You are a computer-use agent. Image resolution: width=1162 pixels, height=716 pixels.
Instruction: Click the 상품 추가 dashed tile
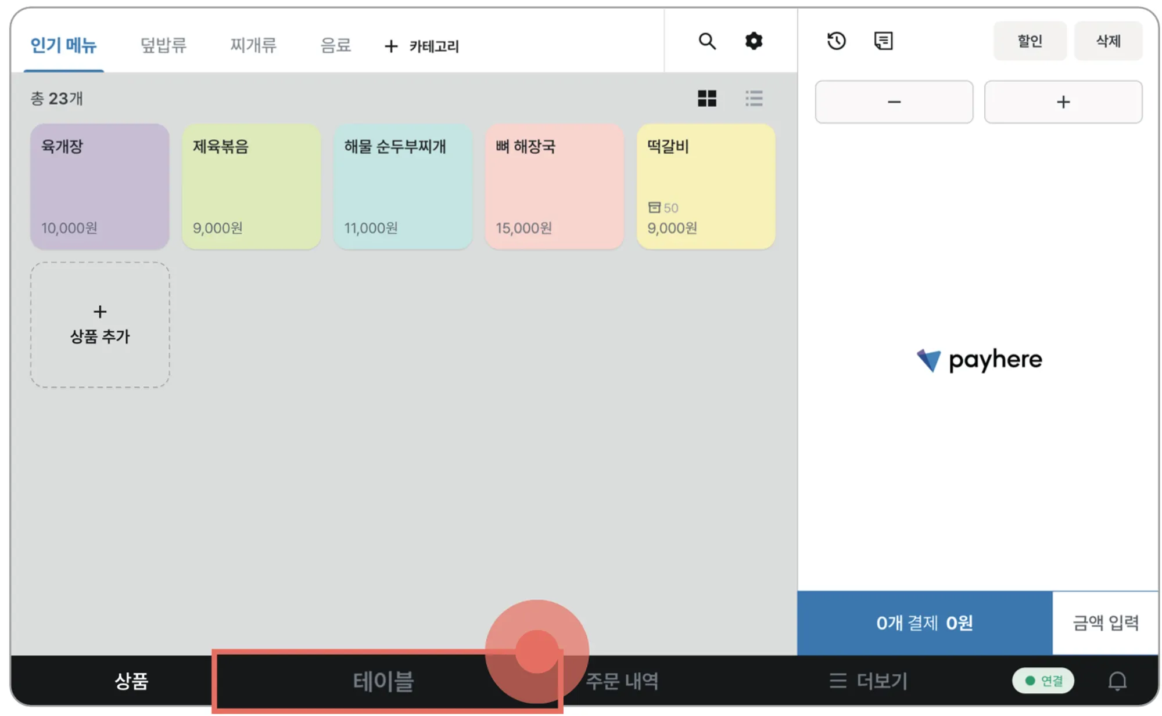100,325
